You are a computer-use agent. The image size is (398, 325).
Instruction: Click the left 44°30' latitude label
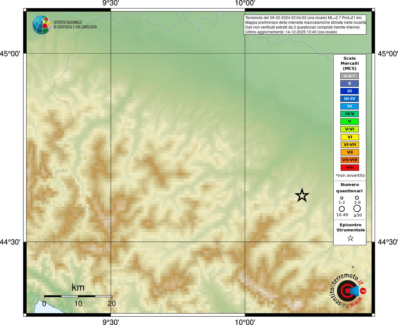10,242
